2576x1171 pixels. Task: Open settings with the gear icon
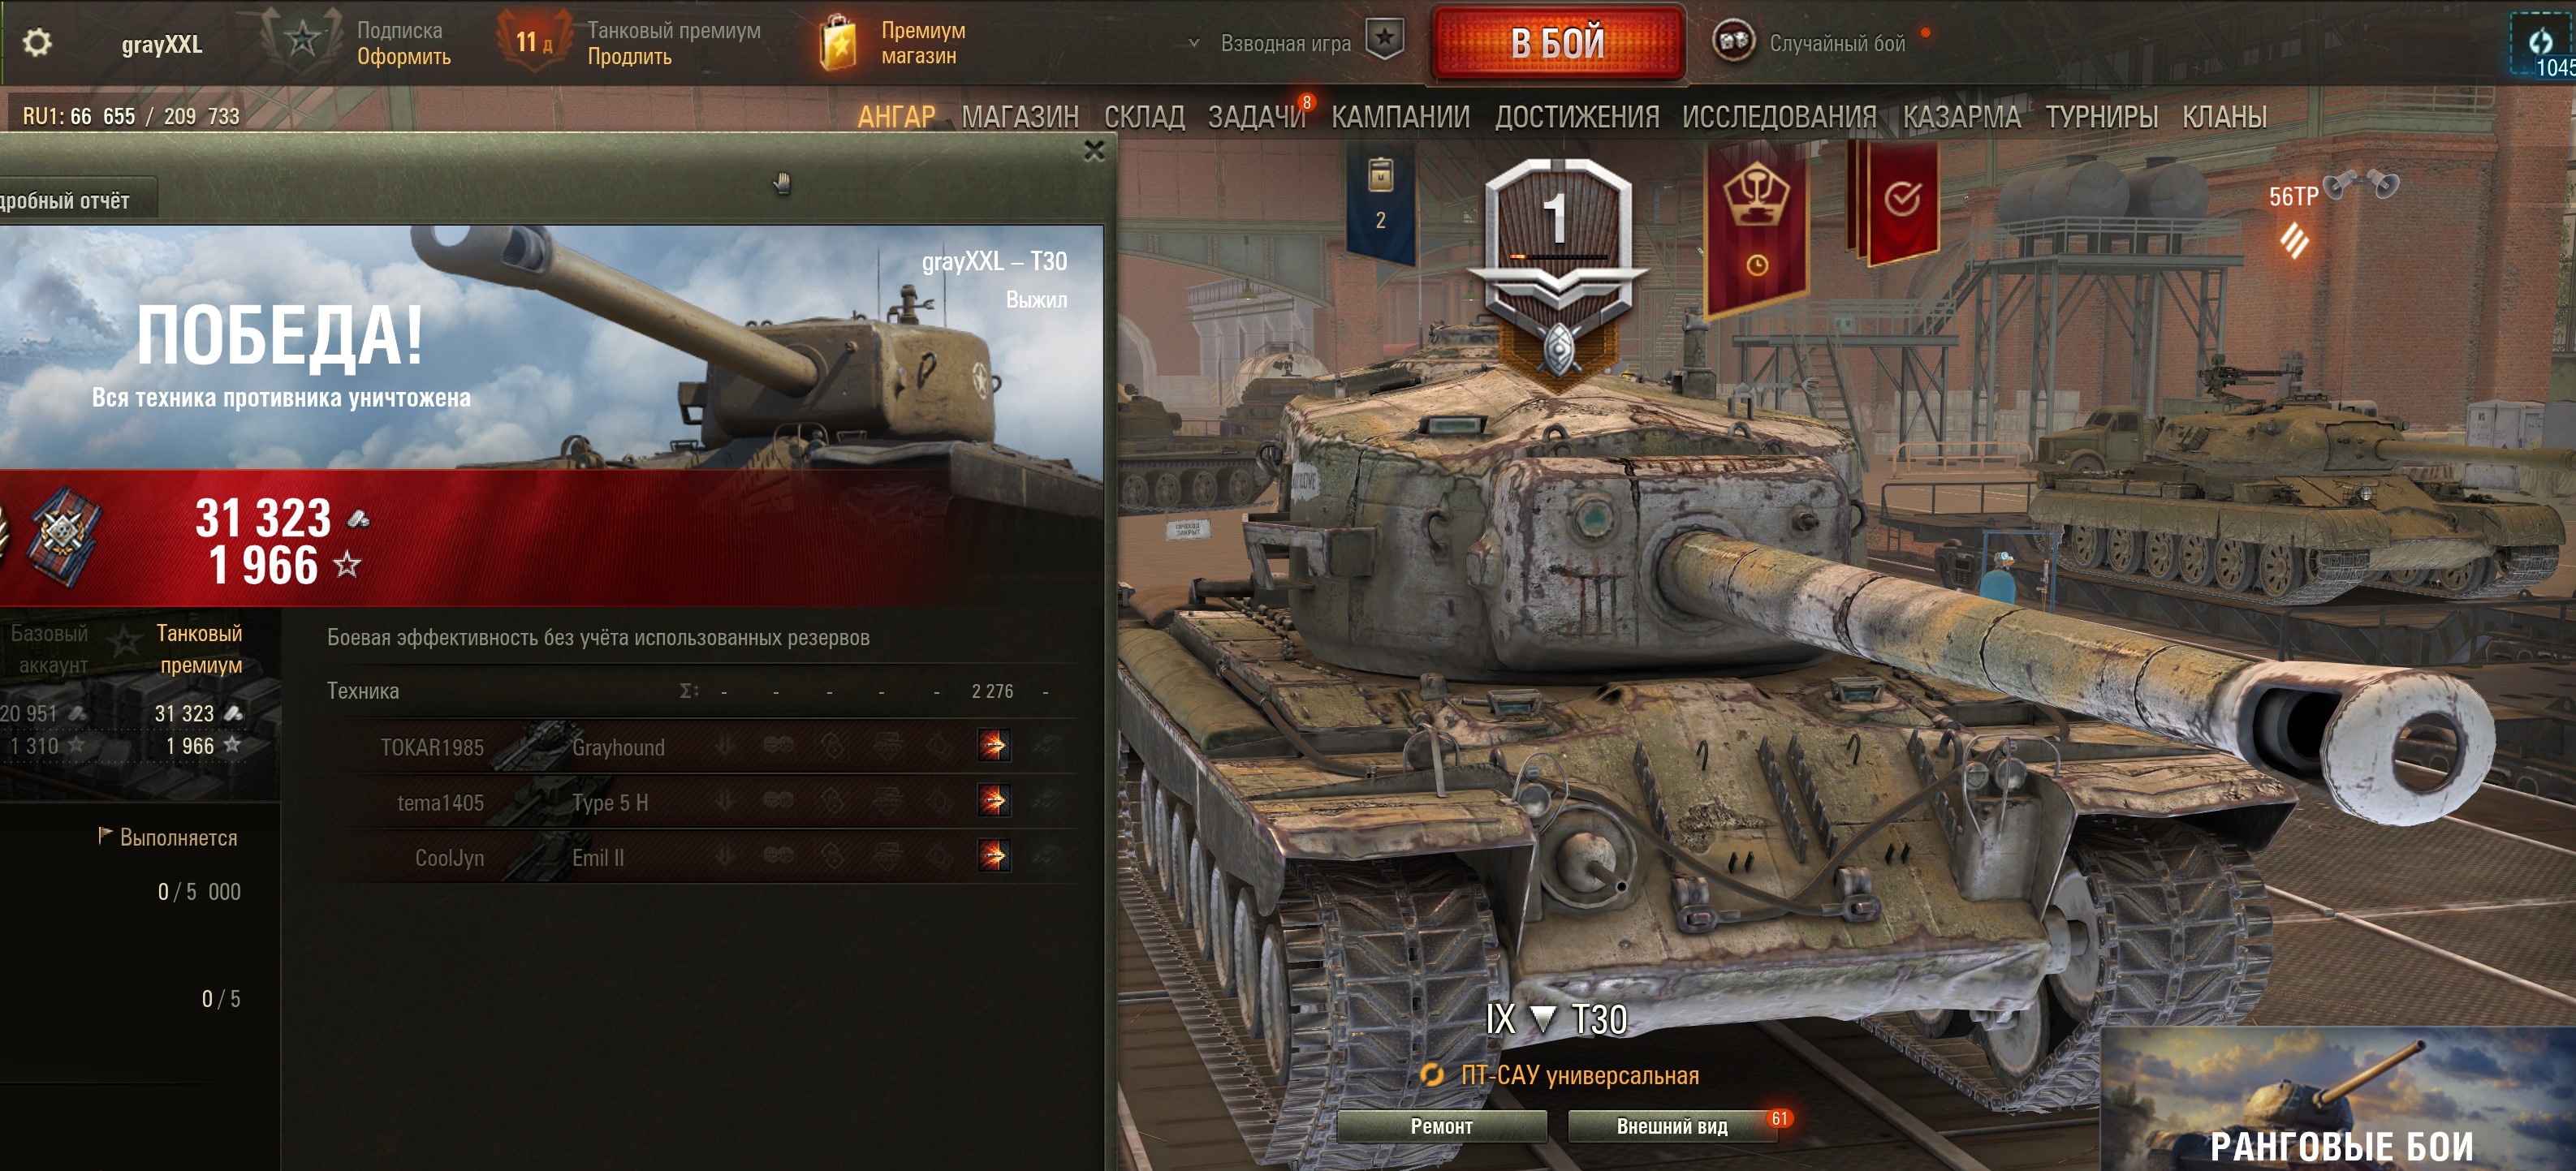37,43
